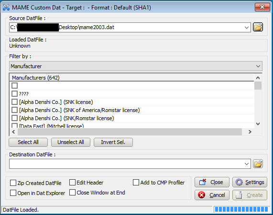Tick Alpha Denshi SNK of America/Romstar checkbox
Image resolution: width=273 pixels, height=215 pixels.
(15, 110)
